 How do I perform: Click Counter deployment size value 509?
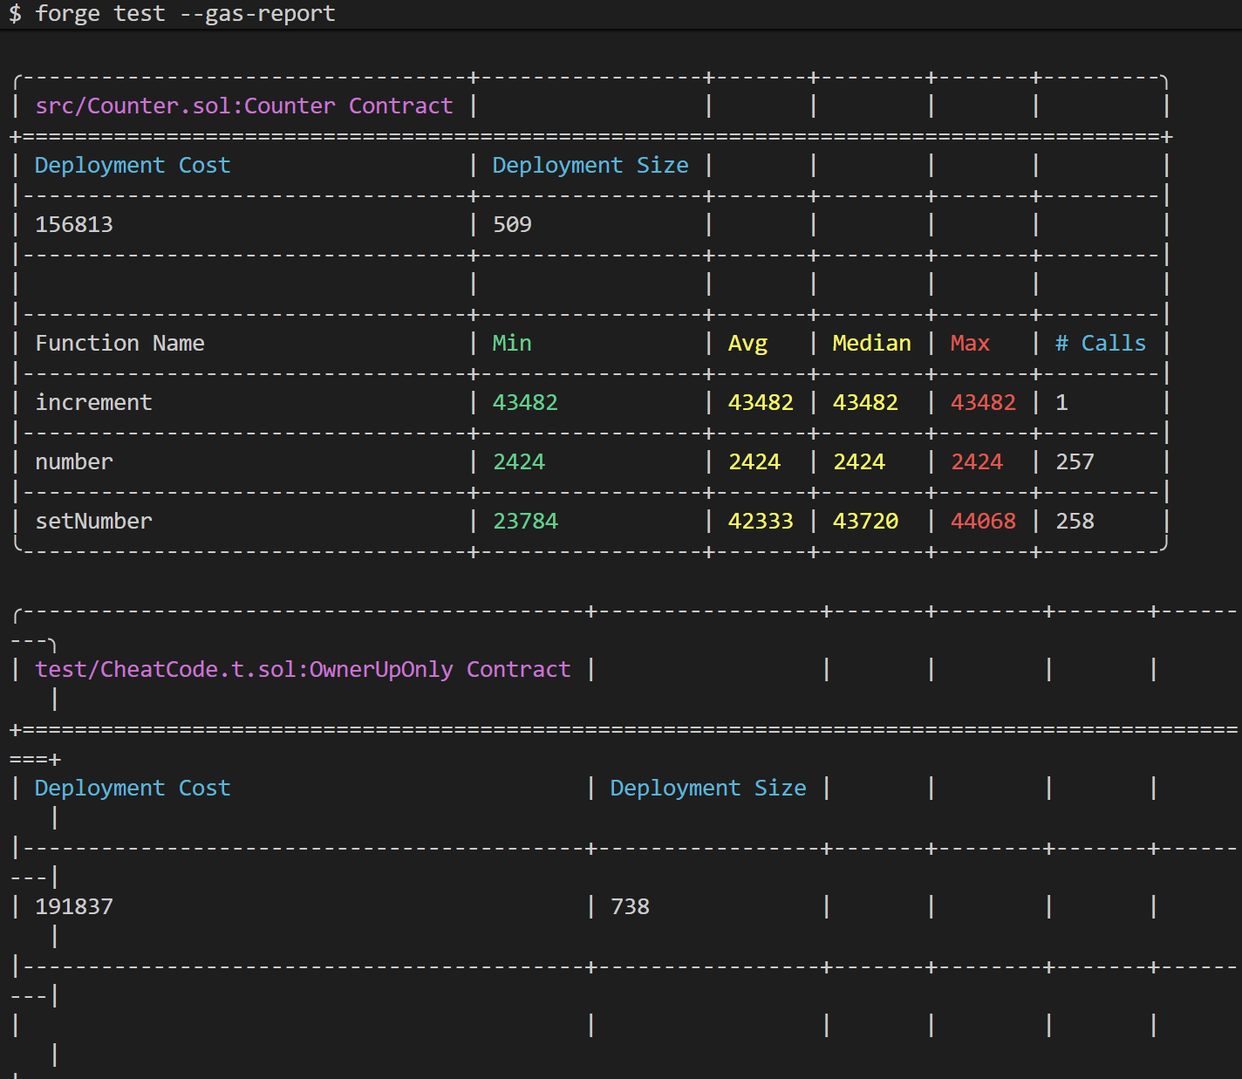[512, 225]
